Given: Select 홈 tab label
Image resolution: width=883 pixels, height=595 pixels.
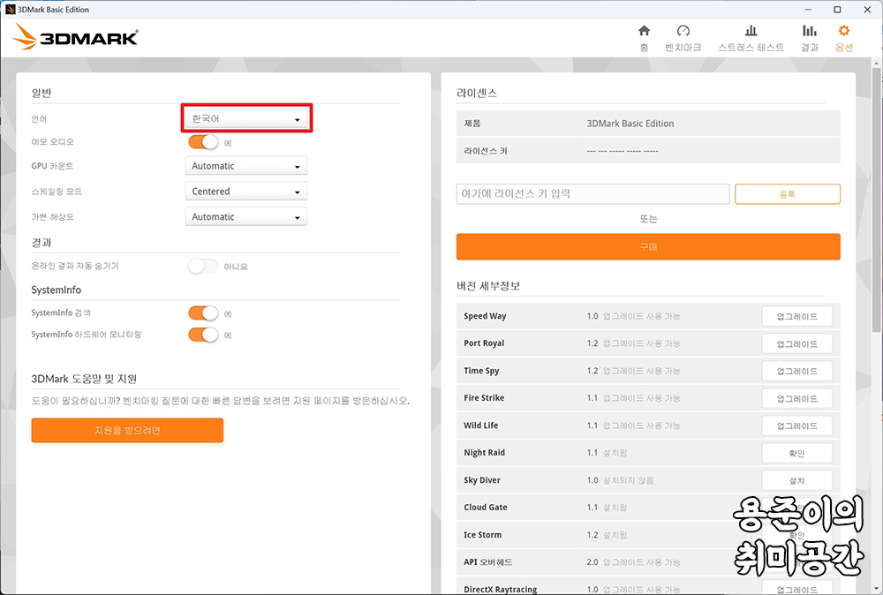Looking at the screenshot, I should (x=644, y=48).
